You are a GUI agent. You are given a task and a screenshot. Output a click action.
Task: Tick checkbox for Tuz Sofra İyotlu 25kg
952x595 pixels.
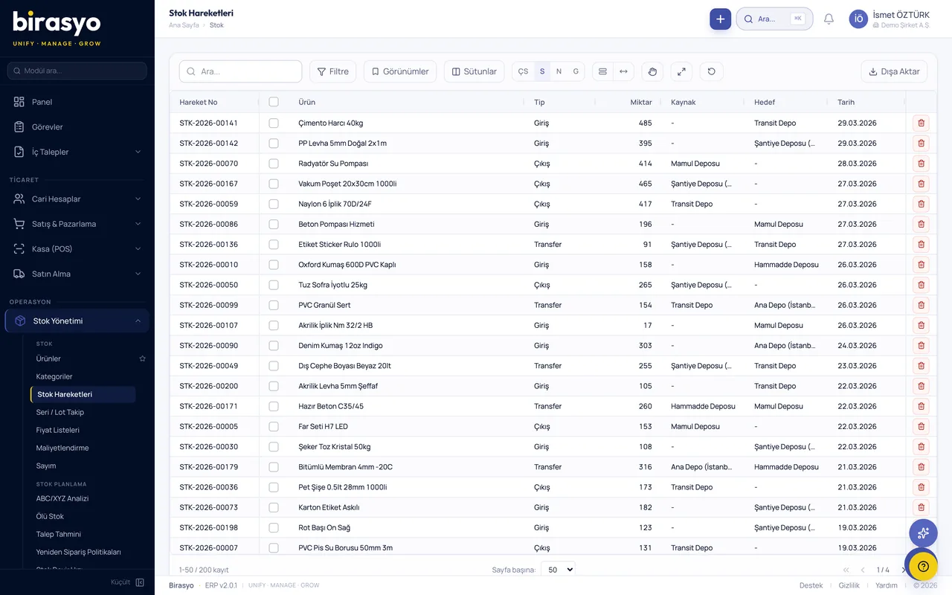(274, 285)
